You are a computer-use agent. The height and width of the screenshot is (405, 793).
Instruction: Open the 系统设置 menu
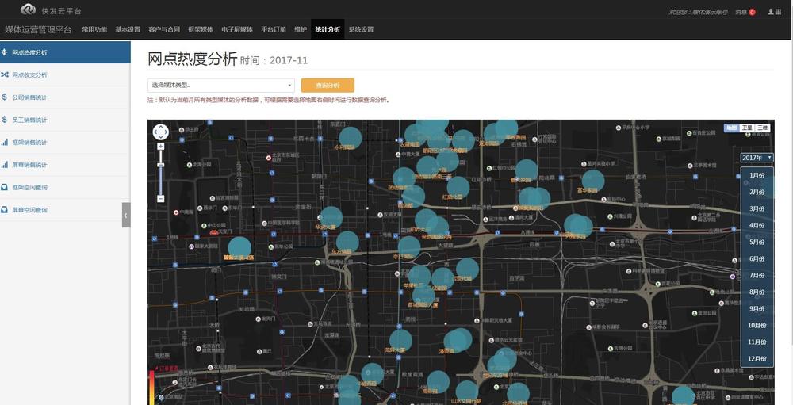(x=361, y=29)
